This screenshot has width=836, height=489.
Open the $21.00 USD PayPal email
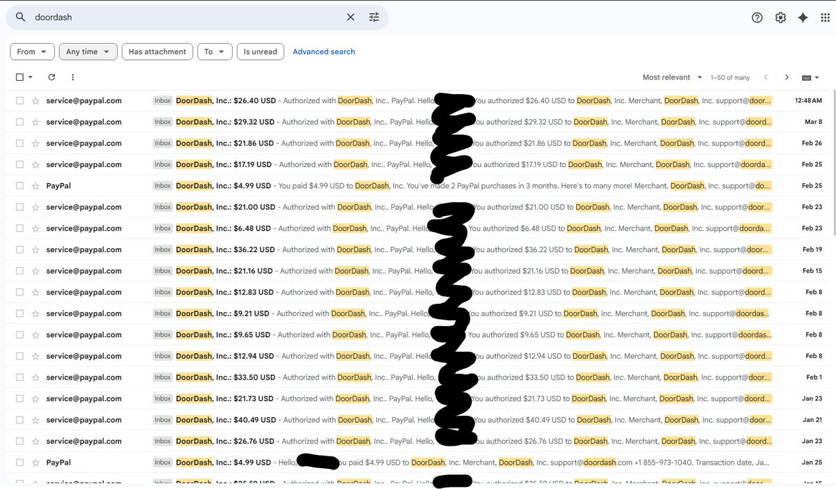tap(418, 207)
